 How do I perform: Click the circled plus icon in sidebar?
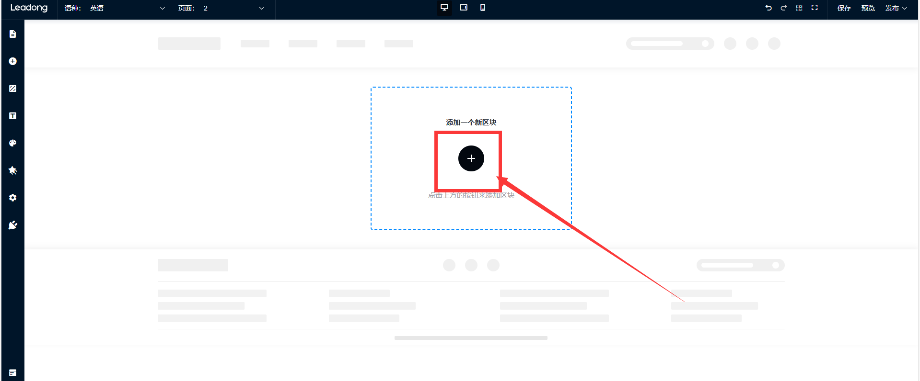(x=13, y=61)
